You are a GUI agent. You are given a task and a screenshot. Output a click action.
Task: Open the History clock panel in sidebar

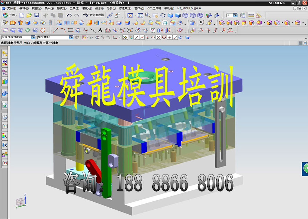[4, 117]
